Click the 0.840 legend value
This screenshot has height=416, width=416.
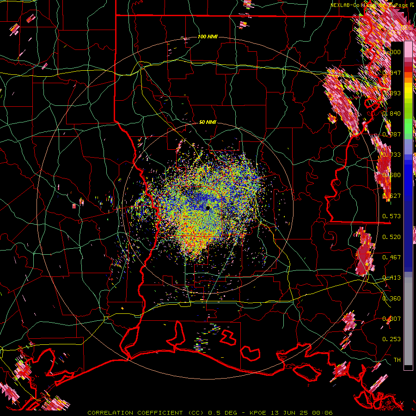pos(392,114)
